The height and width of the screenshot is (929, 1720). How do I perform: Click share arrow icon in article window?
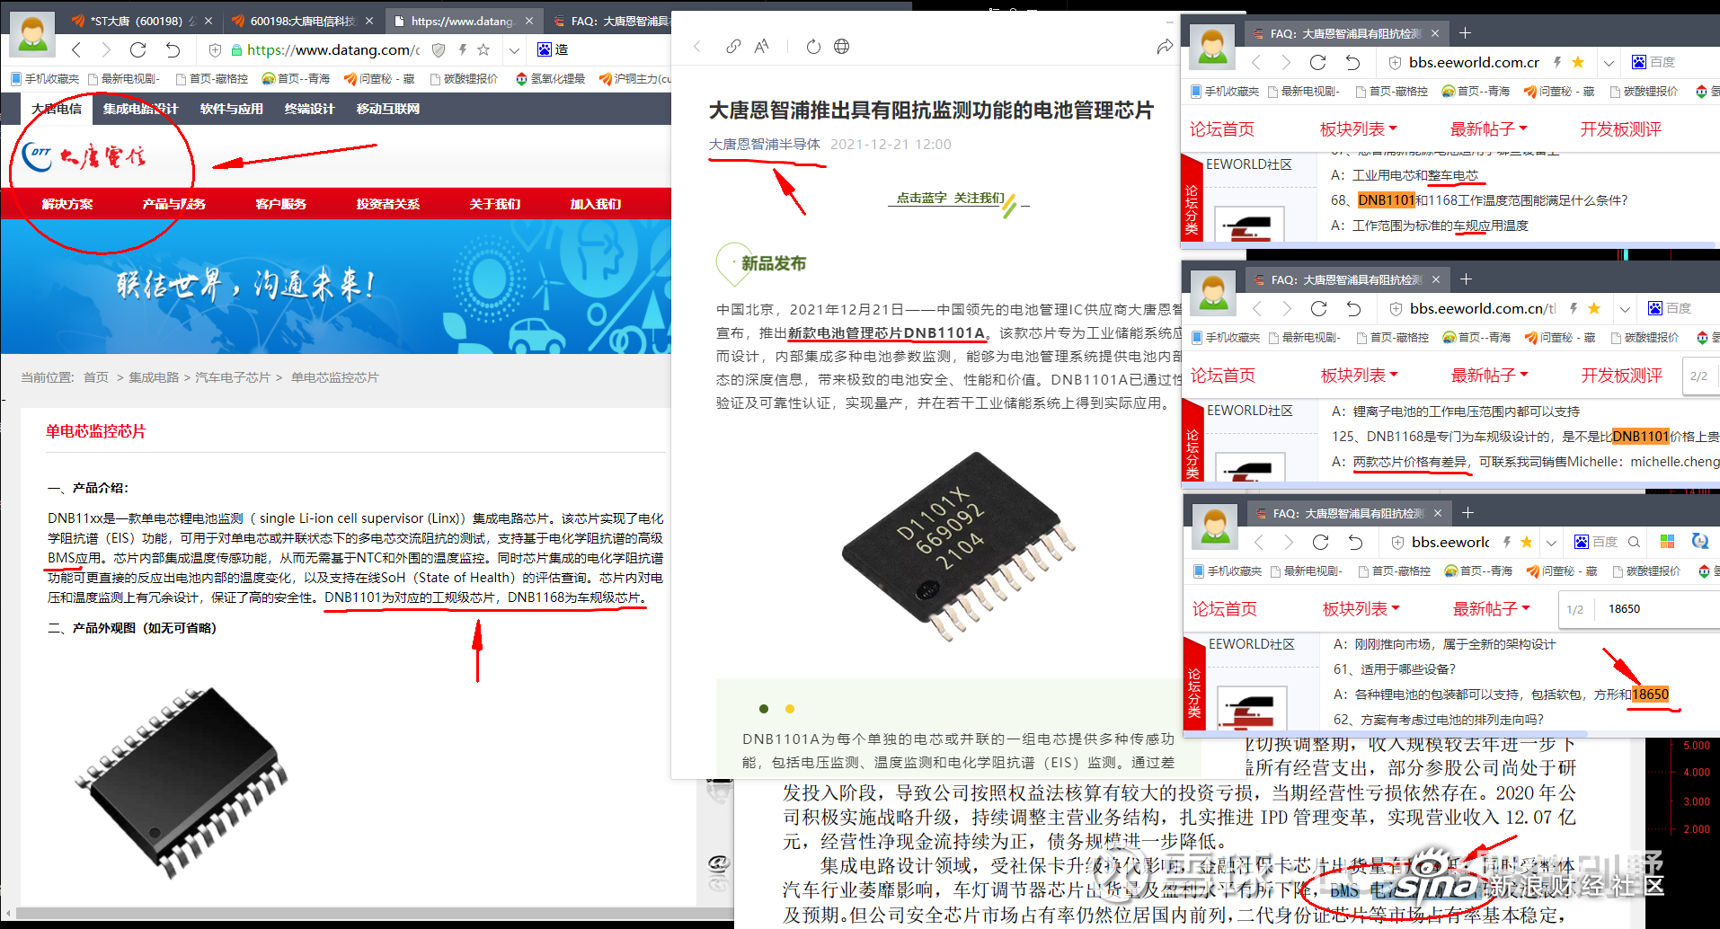pos(1165,47)
